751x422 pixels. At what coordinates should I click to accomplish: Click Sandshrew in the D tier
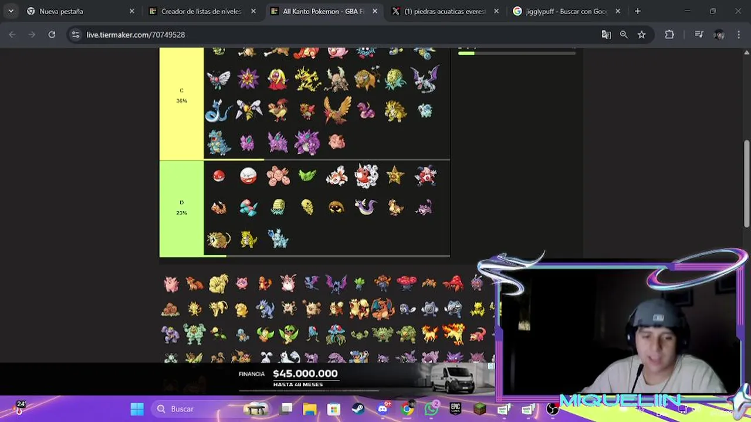tap(248, 239)
